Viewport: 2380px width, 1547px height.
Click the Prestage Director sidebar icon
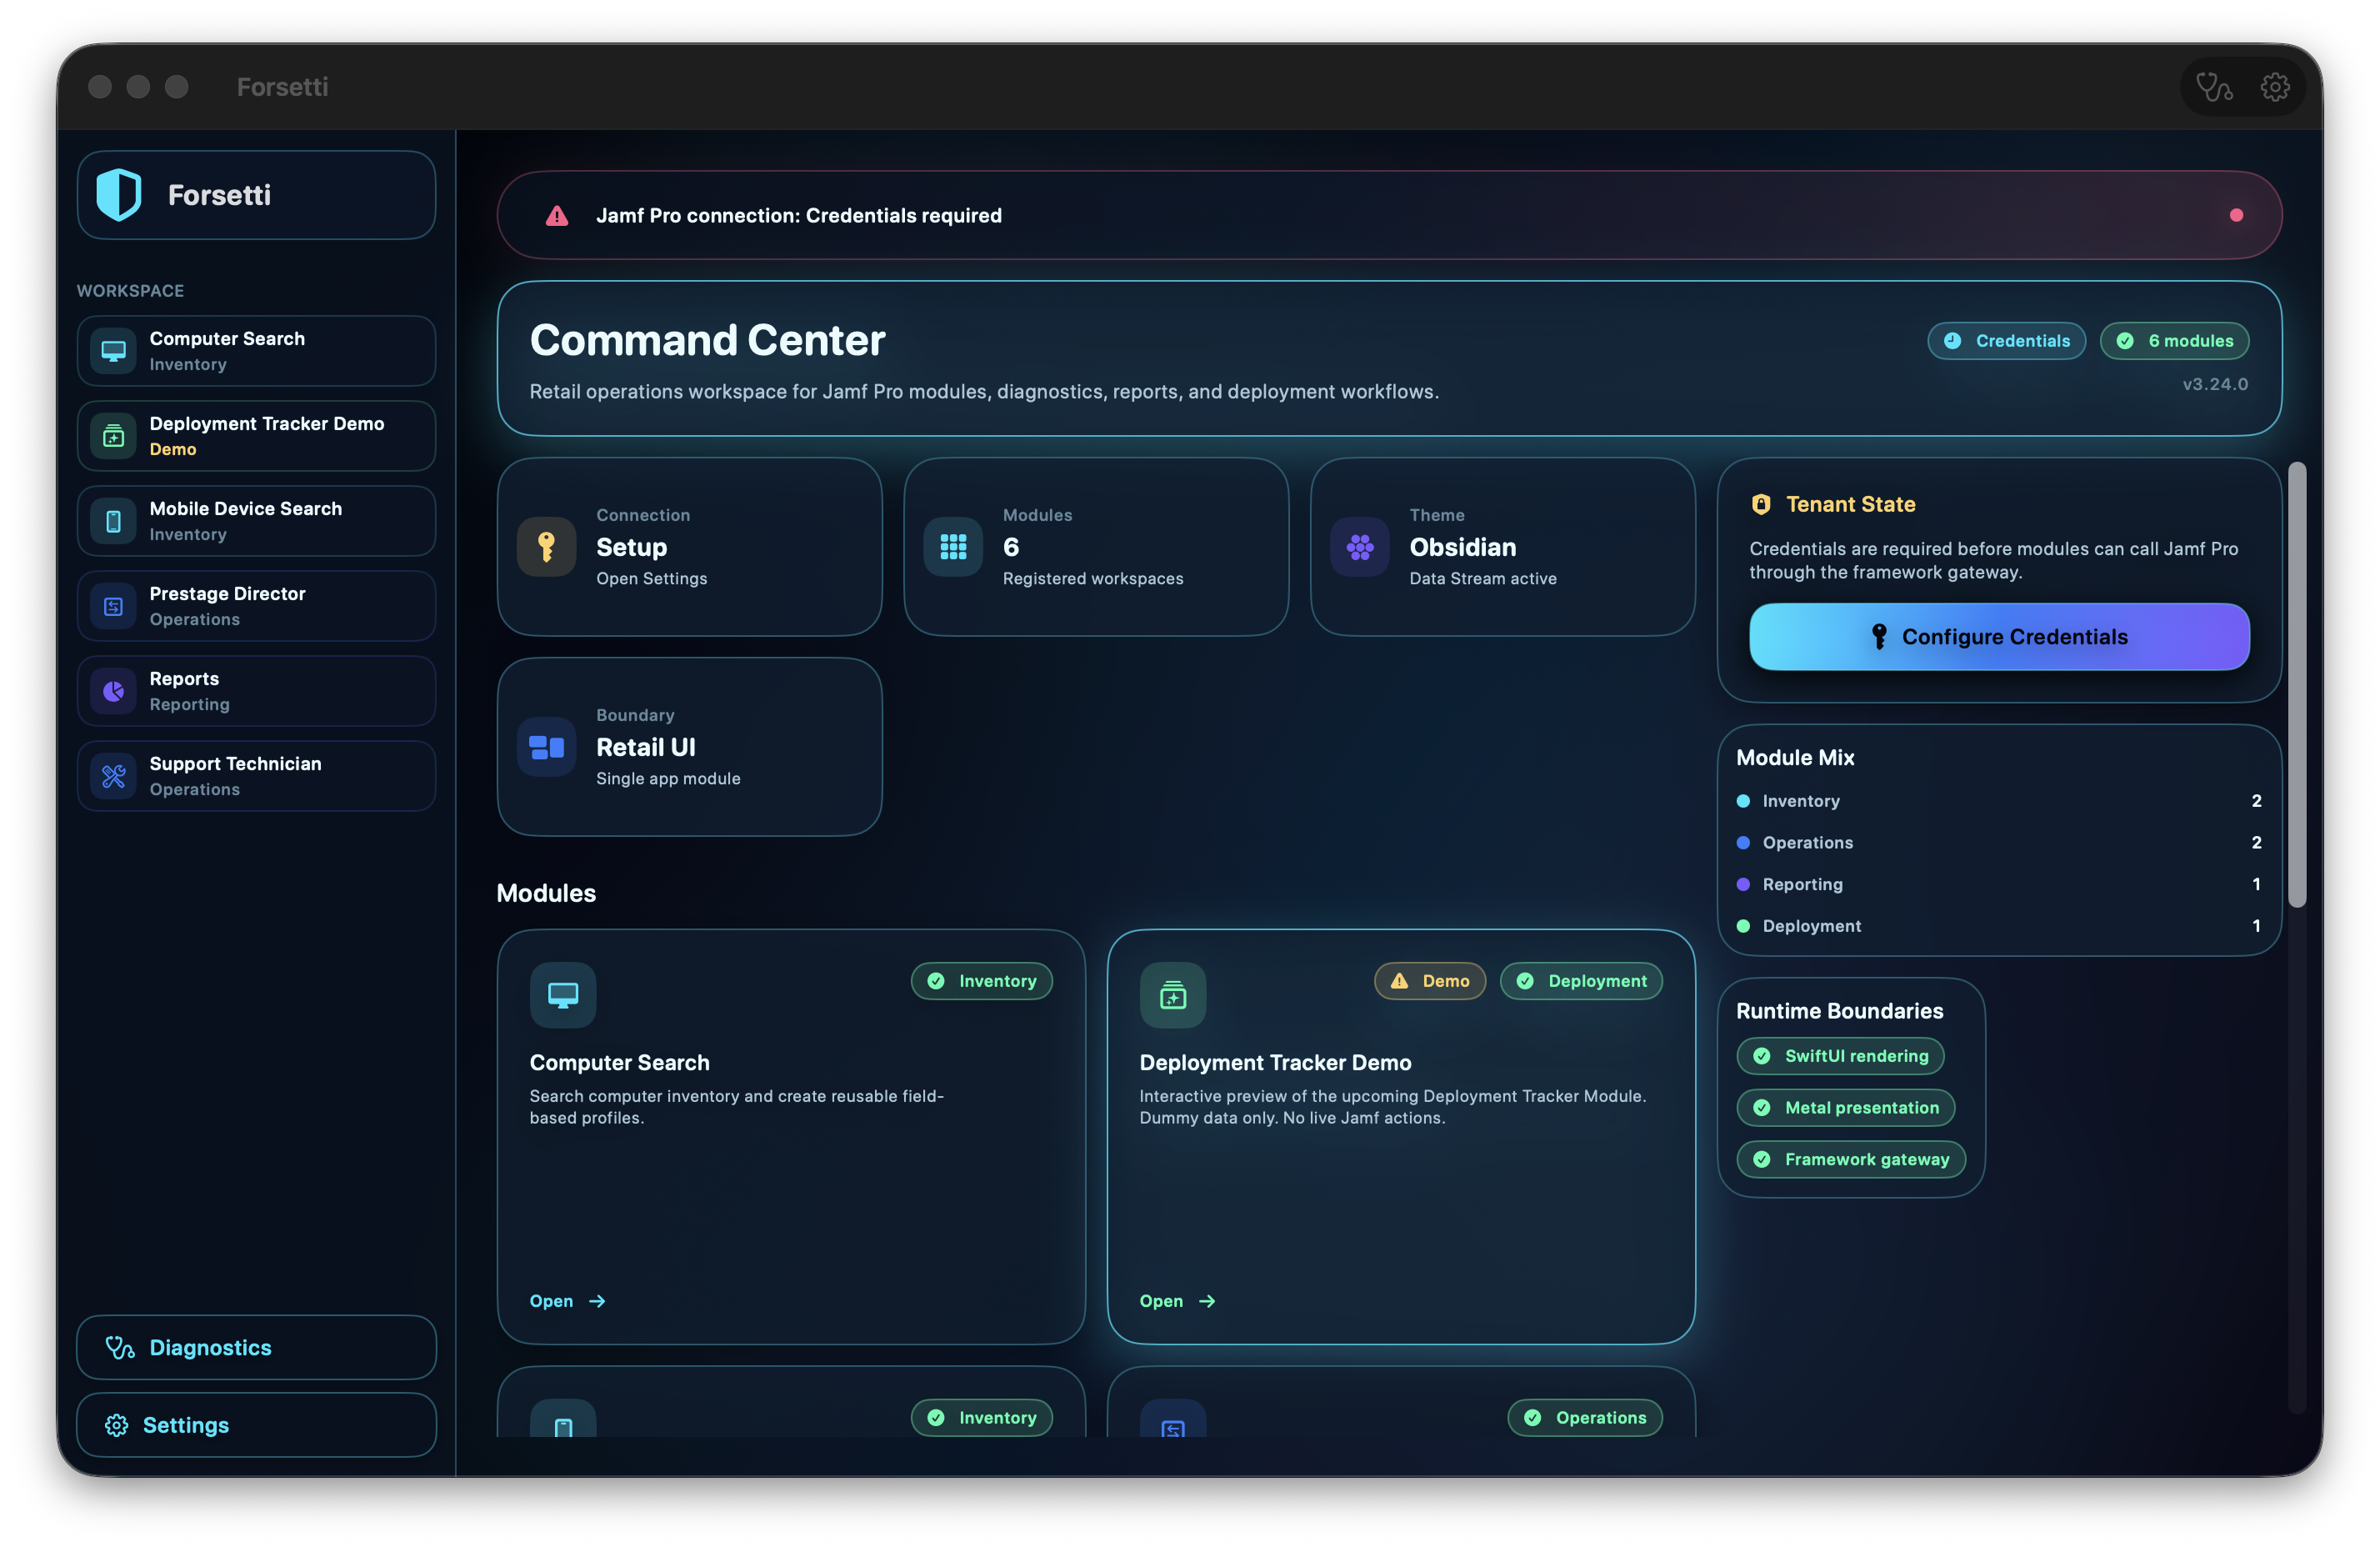point(113,606)
